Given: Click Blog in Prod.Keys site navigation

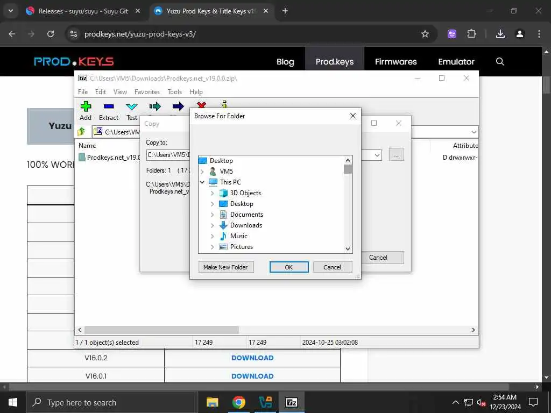Looking at the screenshot, I should pos(285,62).
